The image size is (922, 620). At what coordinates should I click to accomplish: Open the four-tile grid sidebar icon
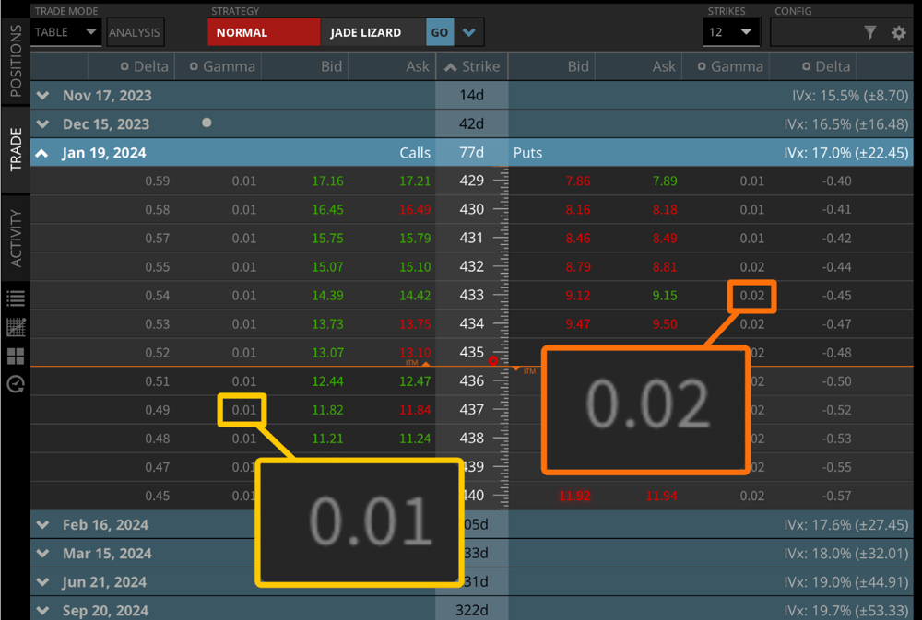point(16,357)
